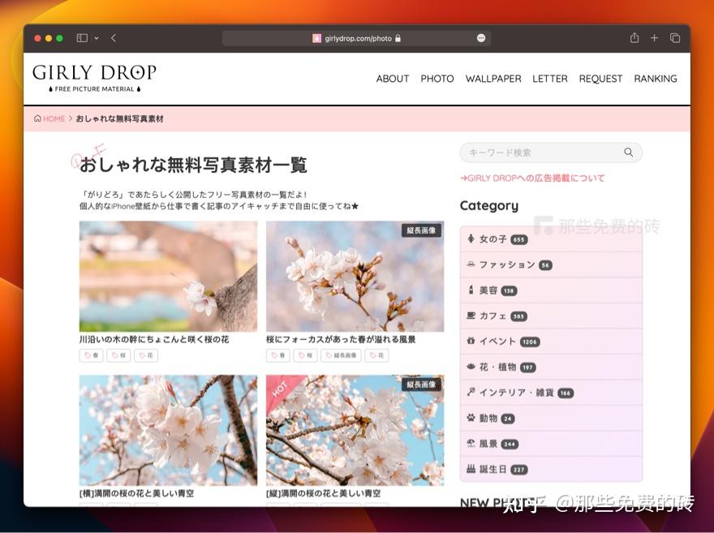Image resolution: width=714 pixels, height=533 pixels.
Task: Click the magnifying glass search icon
Action: pos(629,153)
